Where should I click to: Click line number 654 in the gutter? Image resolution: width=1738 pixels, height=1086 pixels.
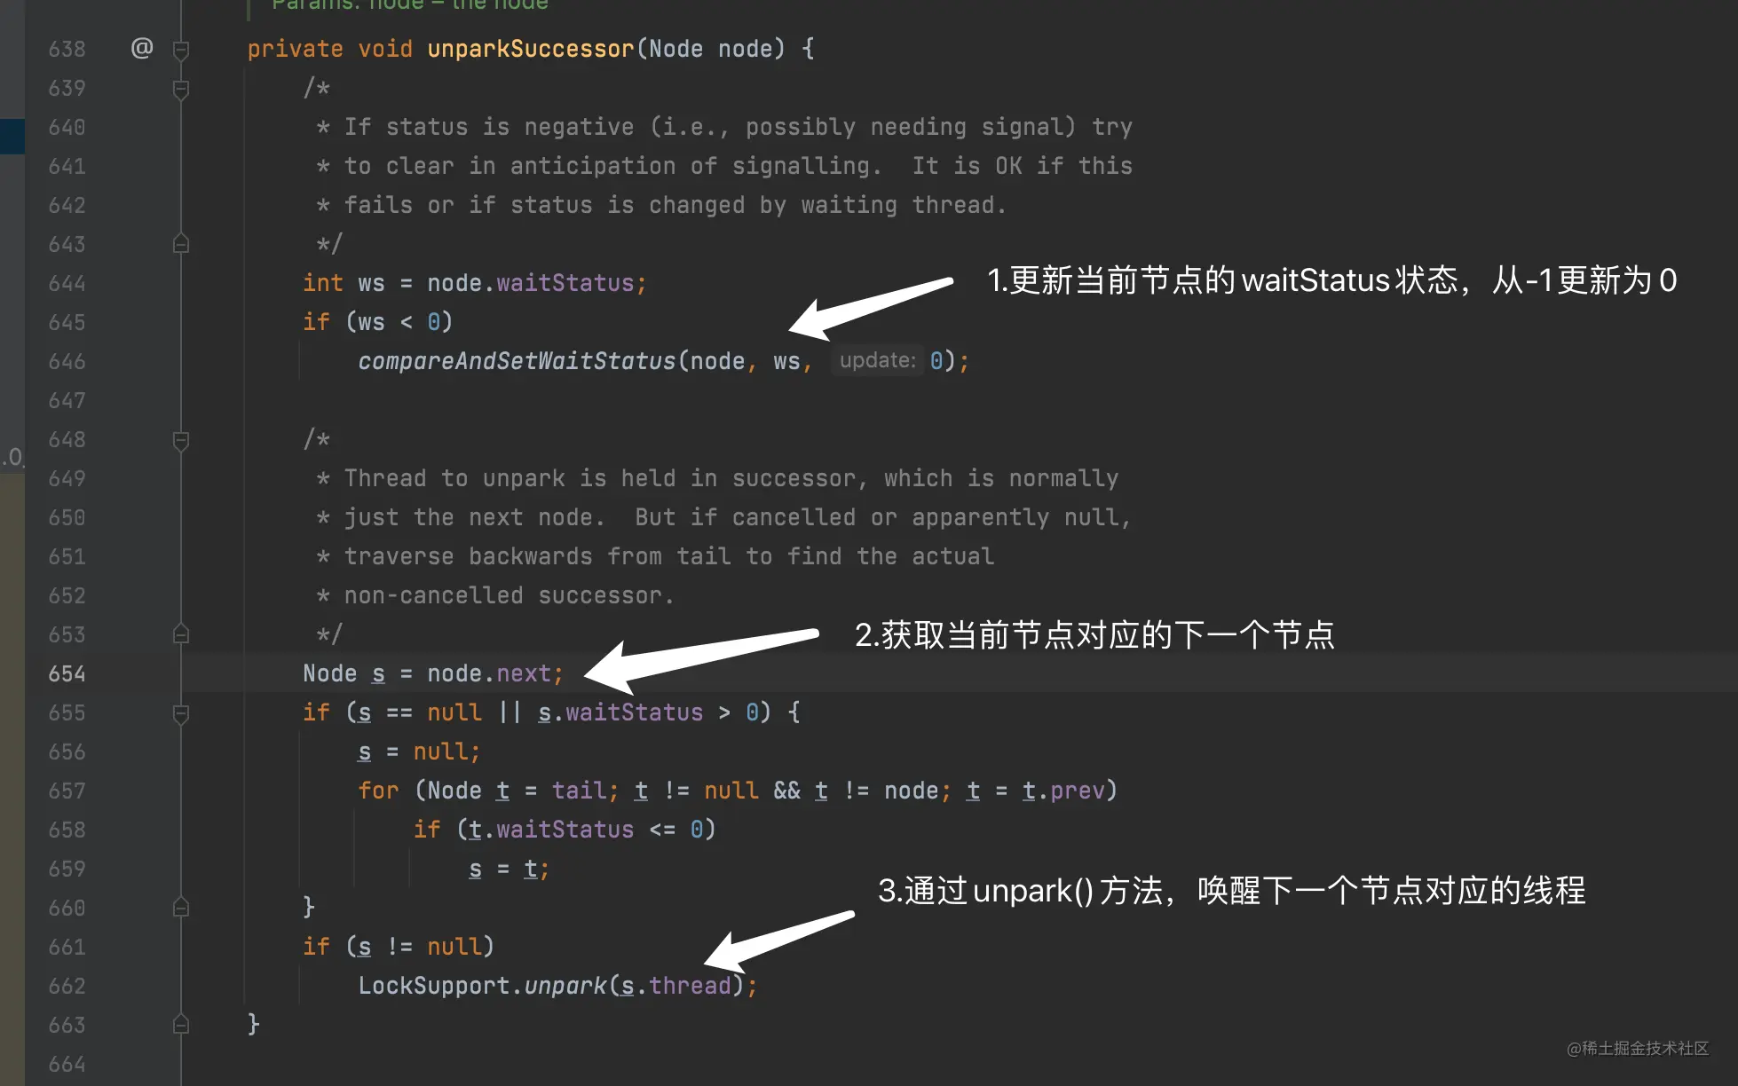coord(67,674)
